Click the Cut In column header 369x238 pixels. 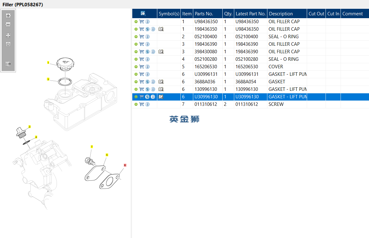[x=333, y=14]
